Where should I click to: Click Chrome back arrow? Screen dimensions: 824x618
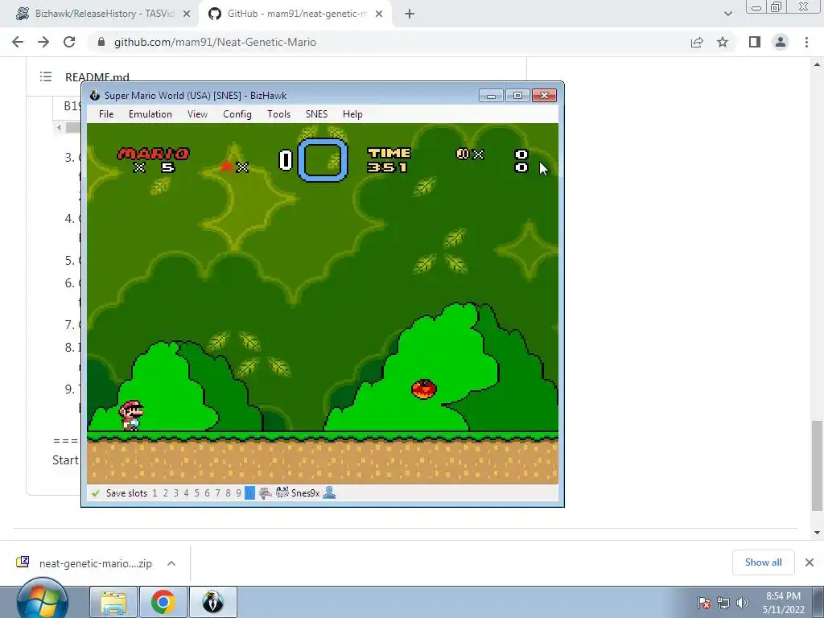coord(18,42)
